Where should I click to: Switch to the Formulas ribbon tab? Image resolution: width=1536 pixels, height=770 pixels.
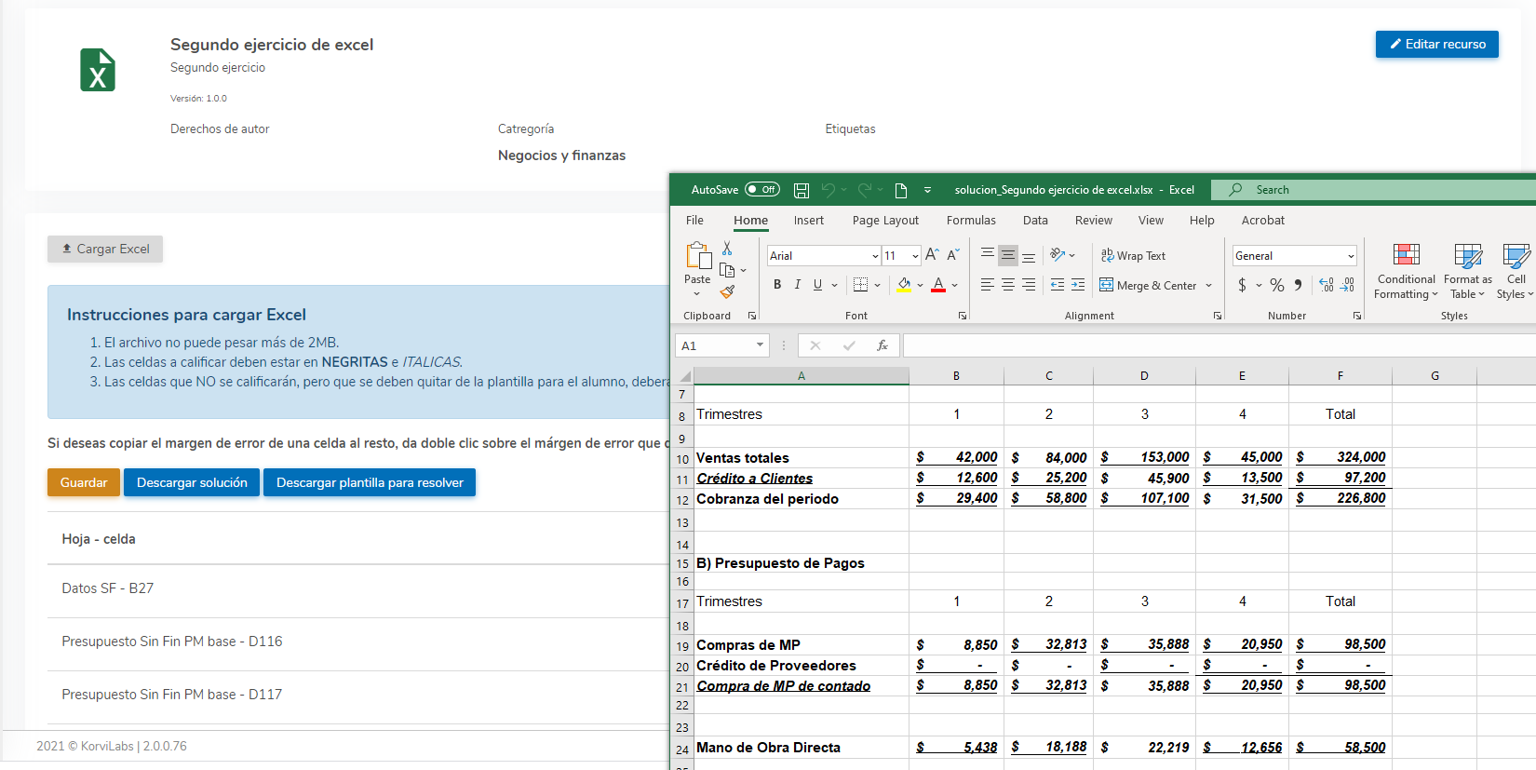[x=970, y=221]
